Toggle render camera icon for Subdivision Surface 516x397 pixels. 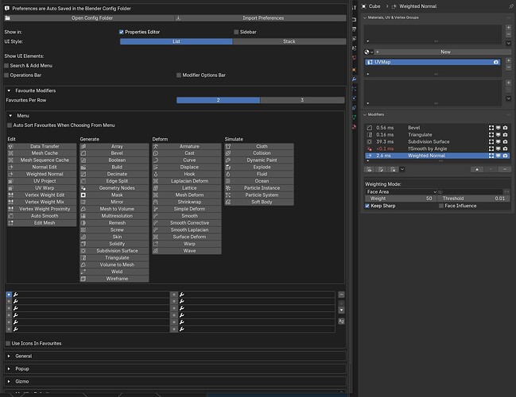click(x=505, y=141)
